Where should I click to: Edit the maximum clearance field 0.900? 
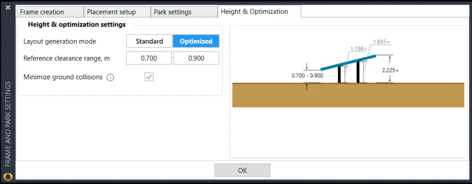(196, 58)
